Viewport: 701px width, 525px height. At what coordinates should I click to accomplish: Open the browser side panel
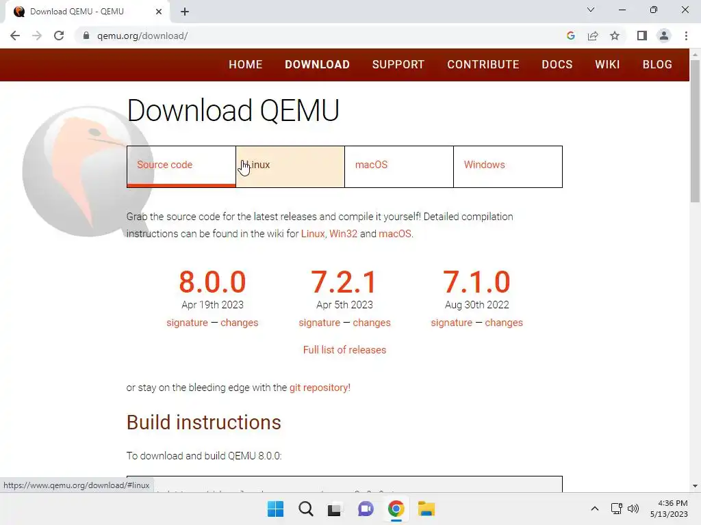[642, 36]
